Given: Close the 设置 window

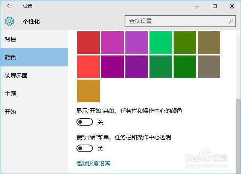Looking at the screenshot, I should (232, 6).
